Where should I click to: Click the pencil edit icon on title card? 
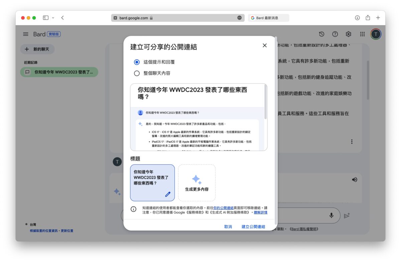click(x=168, y=194)
